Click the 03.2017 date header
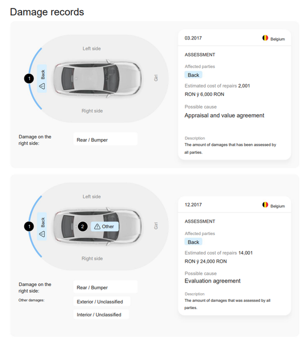This screenshot has height=339, width=307. (193, 38)
